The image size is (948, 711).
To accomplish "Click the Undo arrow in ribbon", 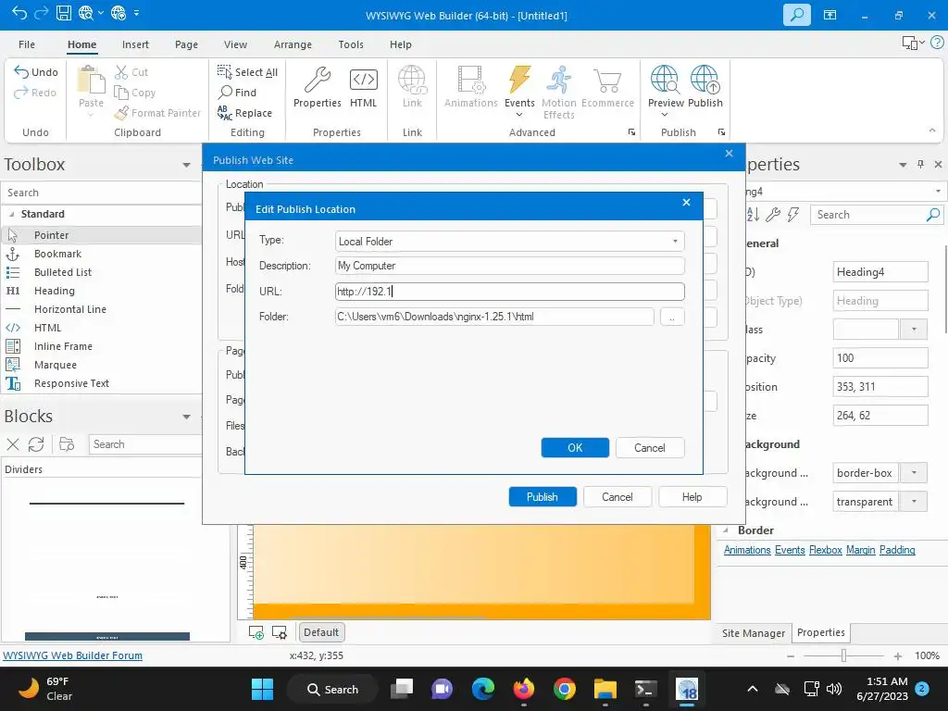I will pos(22,72).
